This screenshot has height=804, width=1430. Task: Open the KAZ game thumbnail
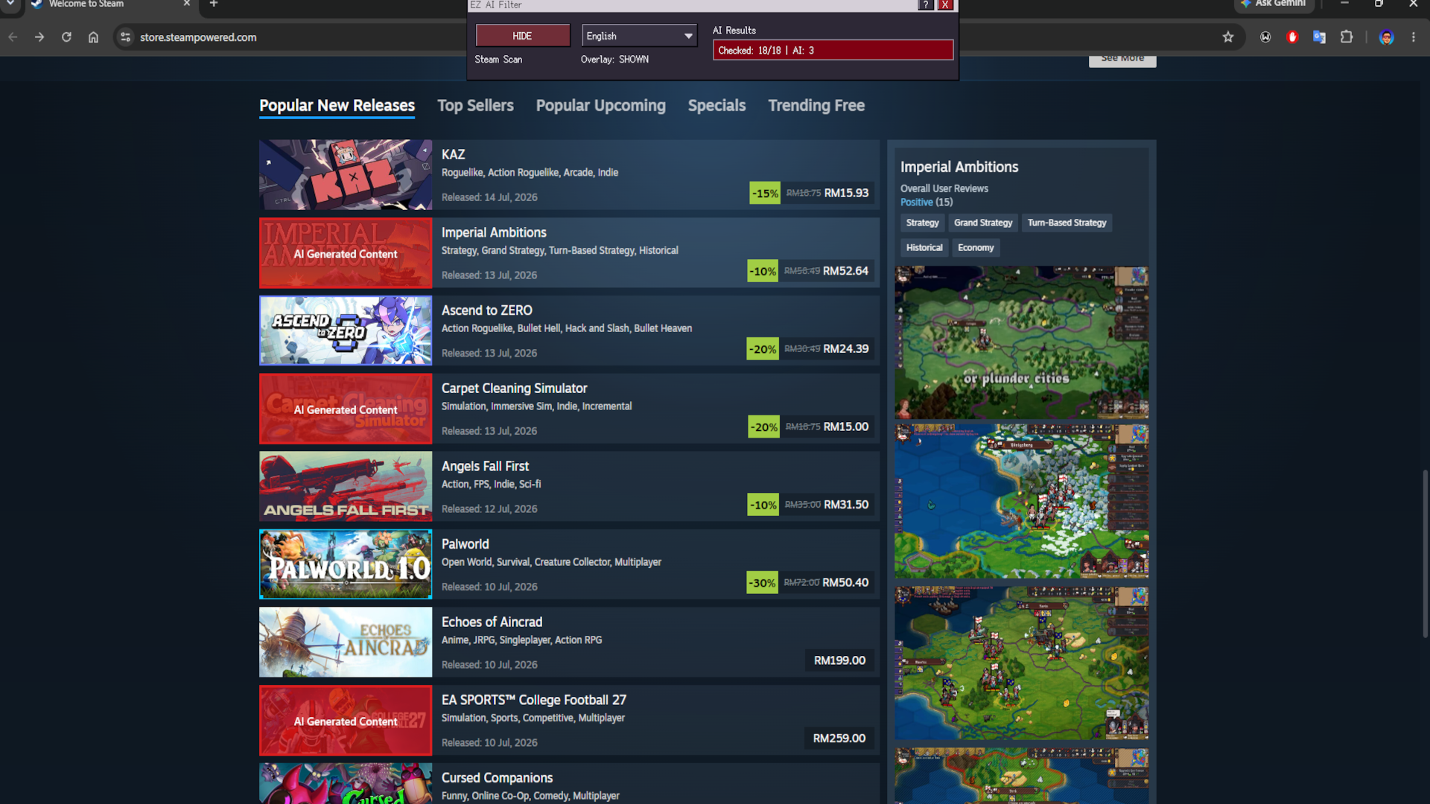pos(346,175)
